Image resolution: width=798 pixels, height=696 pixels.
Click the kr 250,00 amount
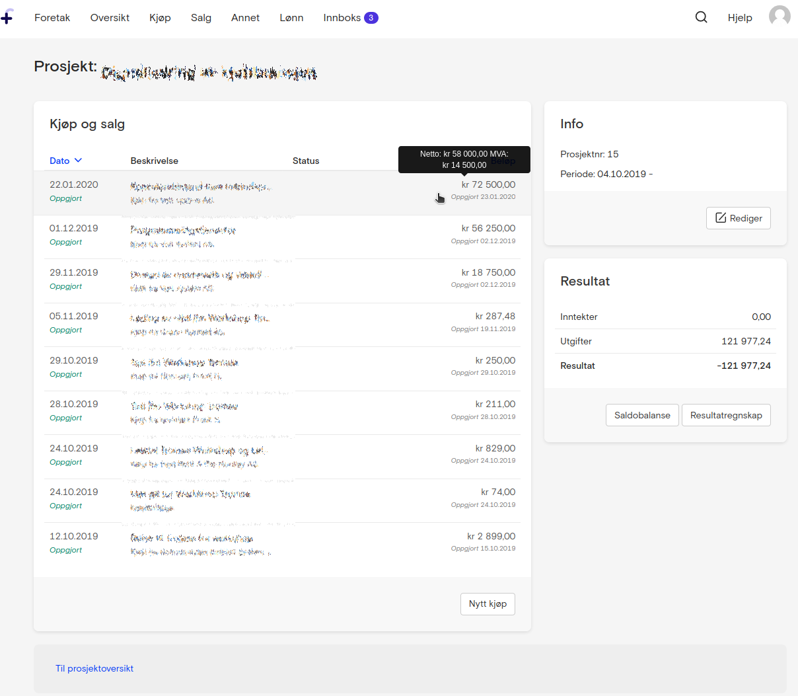(495, 360)
